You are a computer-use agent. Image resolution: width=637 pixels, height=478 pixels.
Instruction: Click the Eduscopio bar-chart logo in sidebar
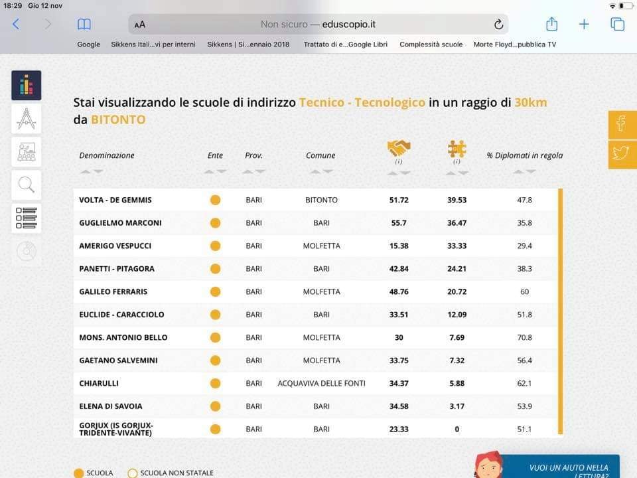tap(27, 86)
